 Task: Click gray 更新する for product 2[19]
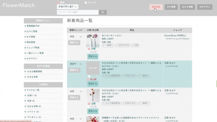(74, 98)
